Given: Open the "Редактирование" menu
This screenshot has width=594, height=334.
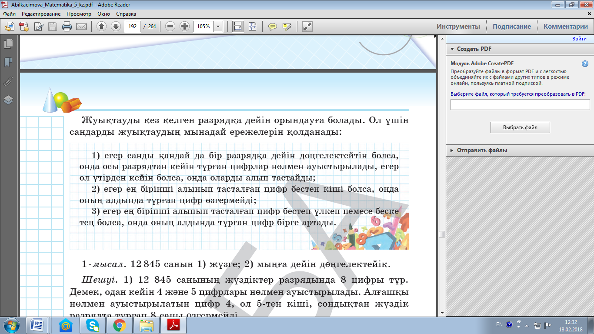Looking at the screenshot, I should click(x=41, y=14).
